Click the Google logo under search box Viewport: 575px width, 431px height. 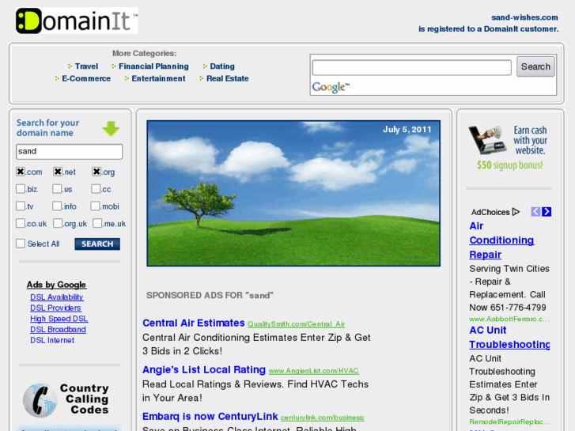330,88
